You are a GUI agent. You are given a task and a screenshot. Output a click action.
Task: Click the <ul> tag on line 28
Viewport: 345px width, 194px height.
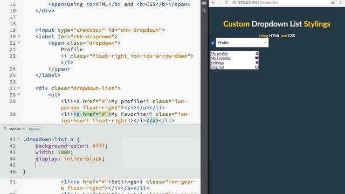54,95
